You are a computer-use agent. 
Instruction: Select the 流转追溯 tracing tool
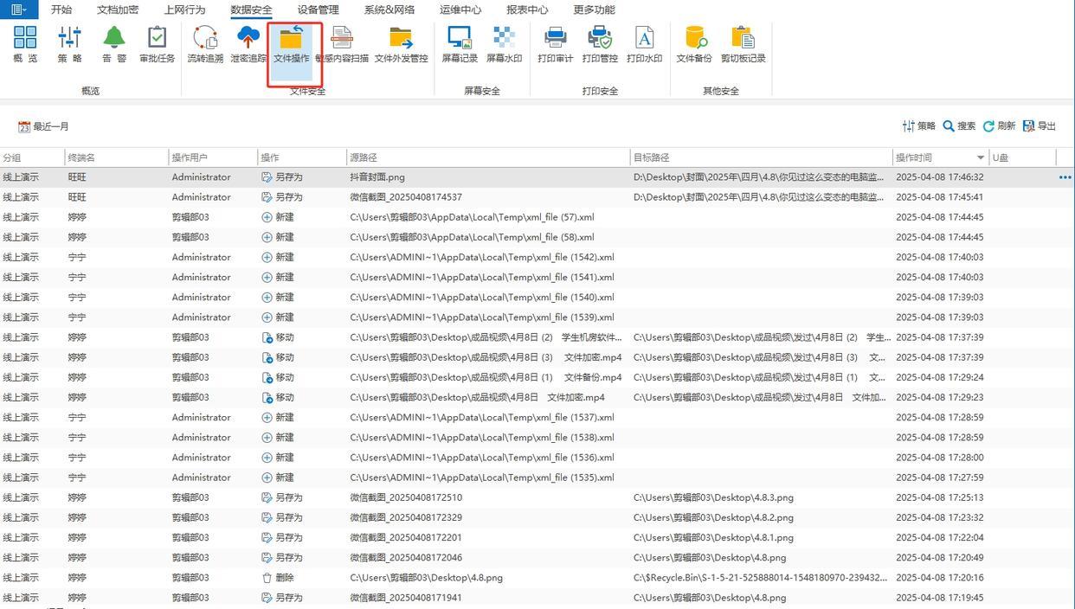pyautogui.click(x=205, y=43)
